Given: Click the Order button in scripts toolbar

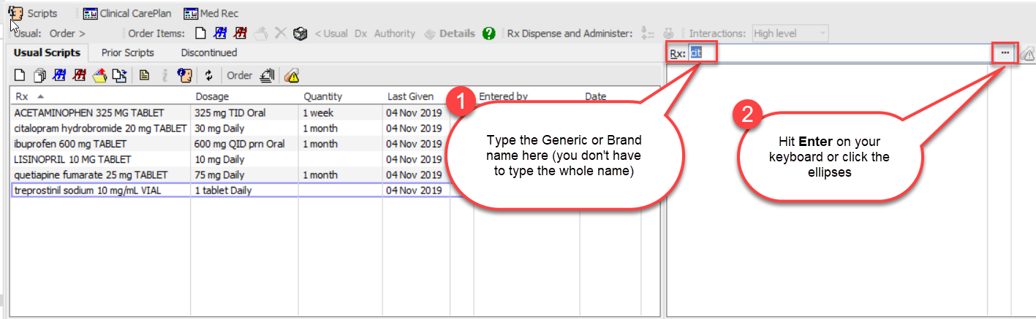Looking at the screenshot, I should (239, 75).
